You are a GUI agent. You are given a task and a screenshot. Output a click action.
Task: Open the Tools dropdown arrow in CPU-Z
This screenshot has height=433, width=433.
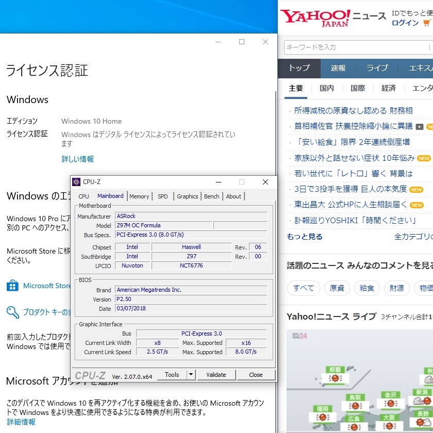click(x=191, y=375)
